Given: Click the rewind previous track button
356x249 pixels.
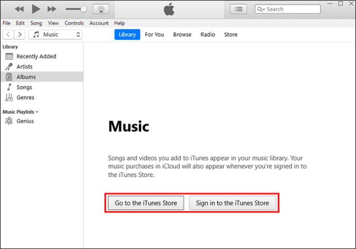Looking at the screenshot, I should coord(19,9).
